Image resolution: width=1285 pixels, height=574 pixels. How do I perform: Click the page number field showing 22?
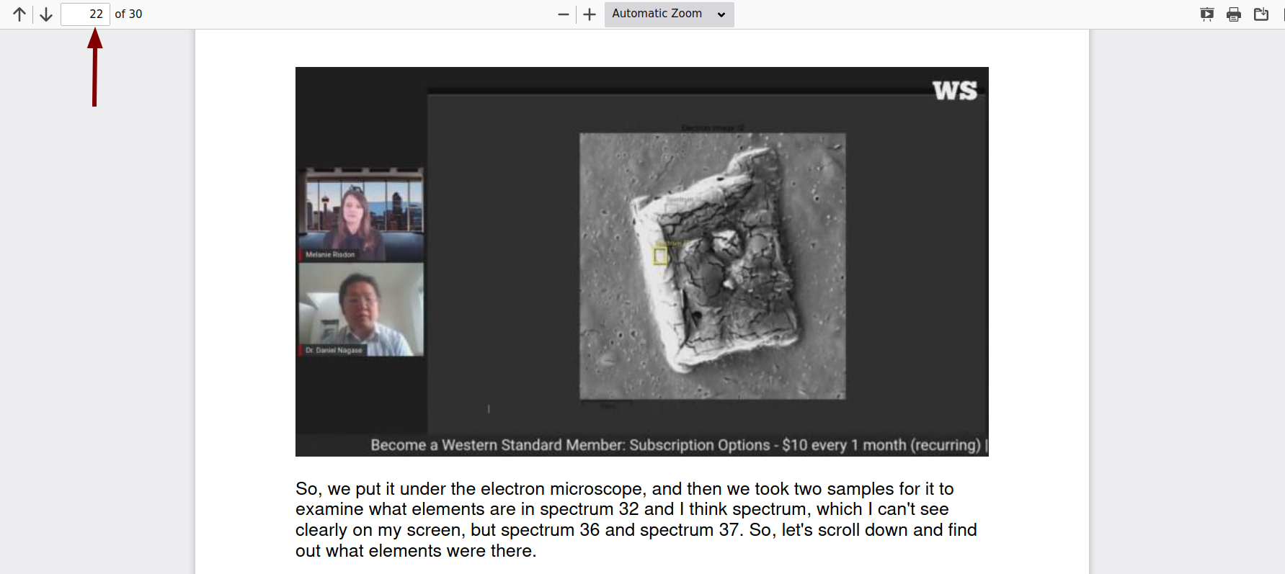pos(85,14)
